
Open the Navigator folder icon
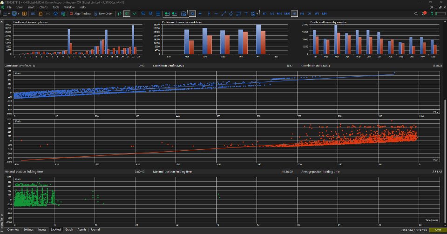41,13
